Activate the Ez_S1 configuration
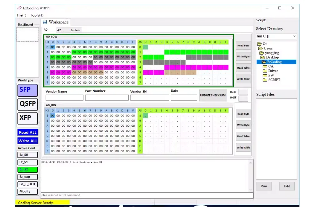Image resolution: width=311 pixels, height=207 pixels. click(27, 162)
